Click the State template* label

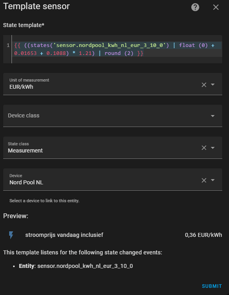pyautogui.click(x=23, y=25)
